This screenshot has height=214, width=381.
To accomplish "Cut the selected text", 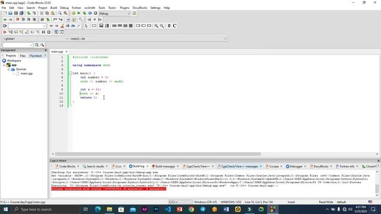I will click(42, 13).
